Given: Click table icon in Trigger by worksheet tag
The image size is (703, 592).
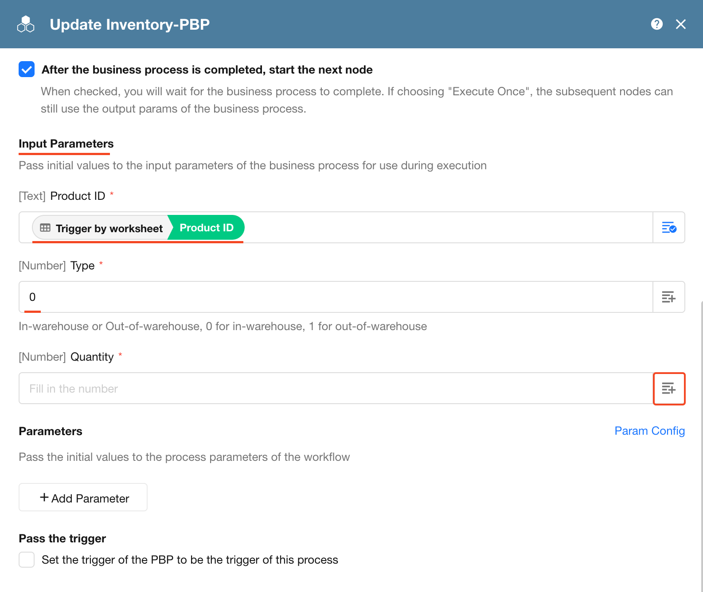Looking at the screenshot, I should pos(45,228).
